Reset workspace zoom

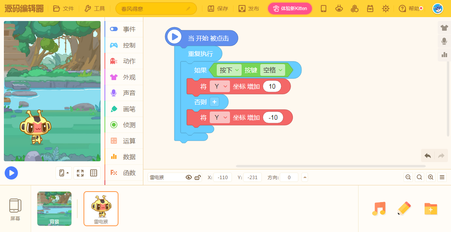coord(420,177)
